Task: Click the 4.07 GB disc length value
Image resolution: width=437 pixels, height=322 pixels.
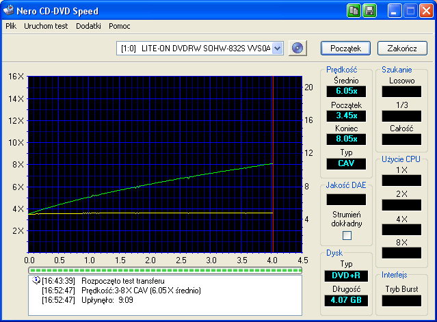Action: click(x=346, y=300)
